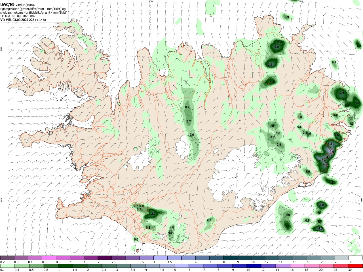Click the 'rigning/skúrir (grænt/blátt/rautt - mm/1klst) og' line
Screen dimensions: 363x272
(x=33, y=9)
